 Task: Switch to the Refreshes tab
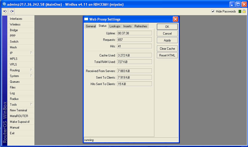[141, 26]
